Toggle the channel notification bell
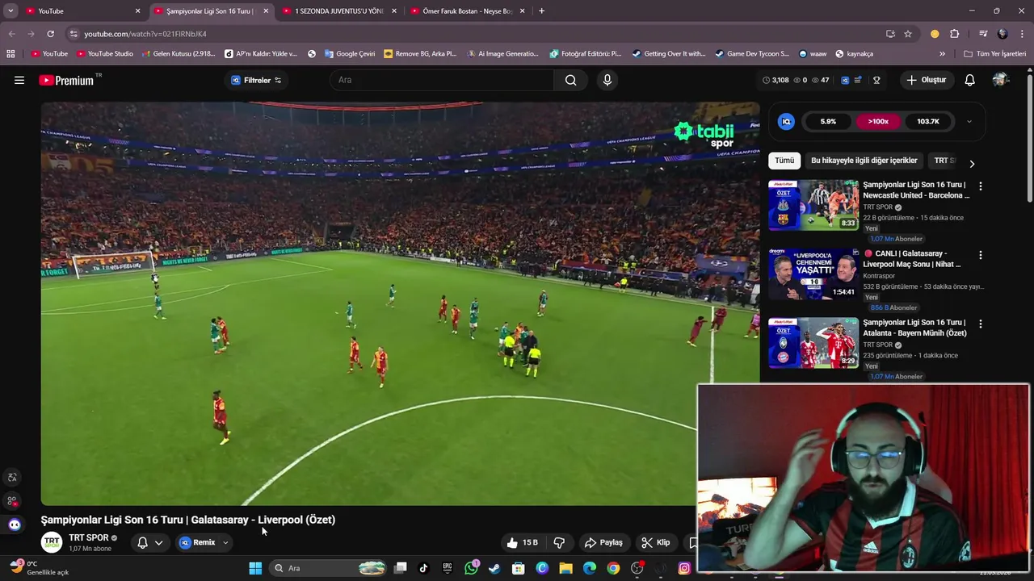1034x581 pixels. [142, 542]
